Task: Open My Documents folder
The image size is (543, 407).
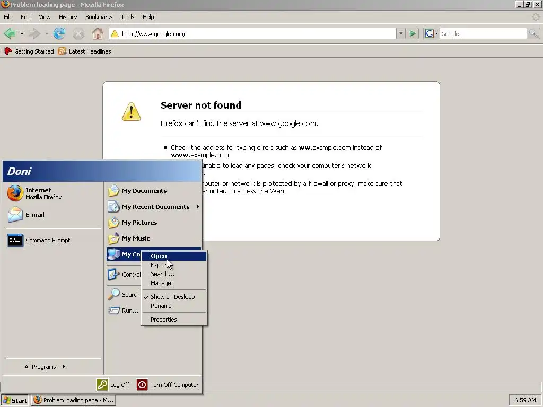Action: 154,191
